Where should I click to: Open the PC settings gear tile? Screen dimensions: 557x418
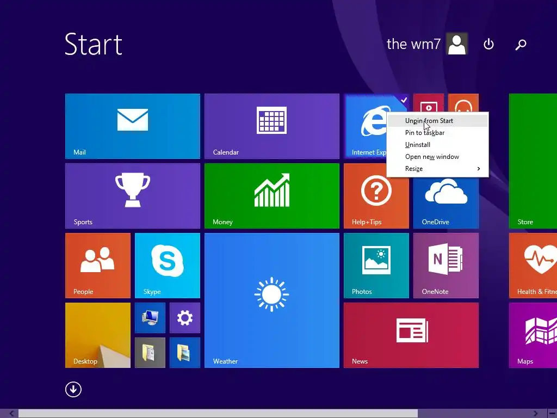point(185,318)
